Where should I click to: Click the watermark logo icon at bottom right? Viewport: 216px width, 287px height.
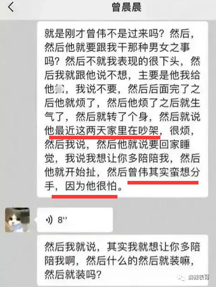[181, 278]
